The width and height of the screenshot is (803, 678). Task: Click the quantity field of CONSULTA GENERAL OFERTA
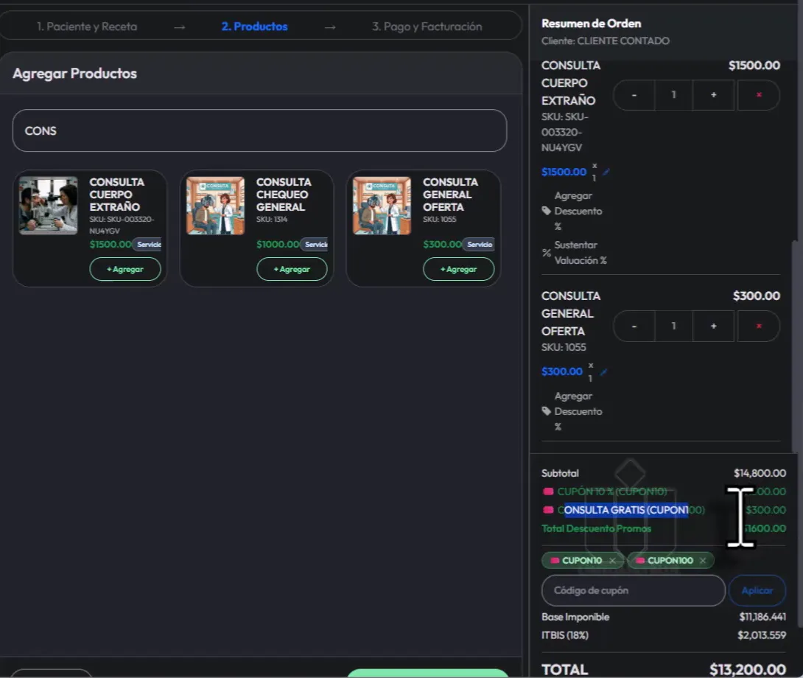point(673,326)
